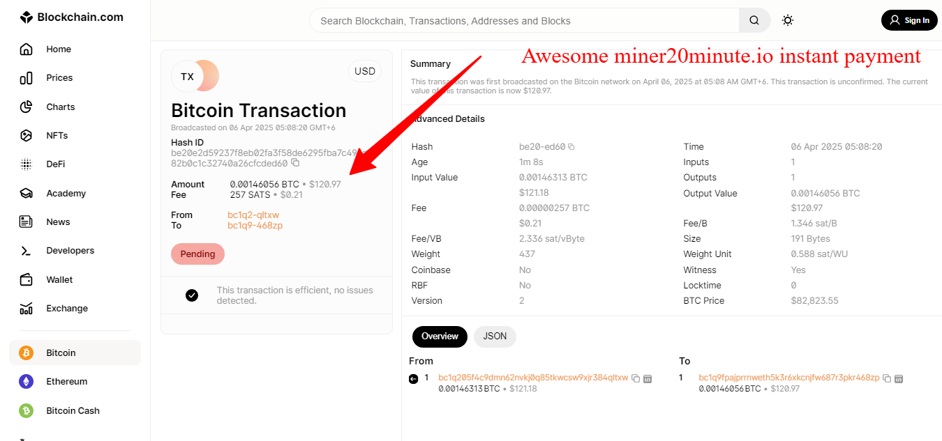Open the Wallet icon
This screenshot has width=942, height=441.
(x=26, y=280)
